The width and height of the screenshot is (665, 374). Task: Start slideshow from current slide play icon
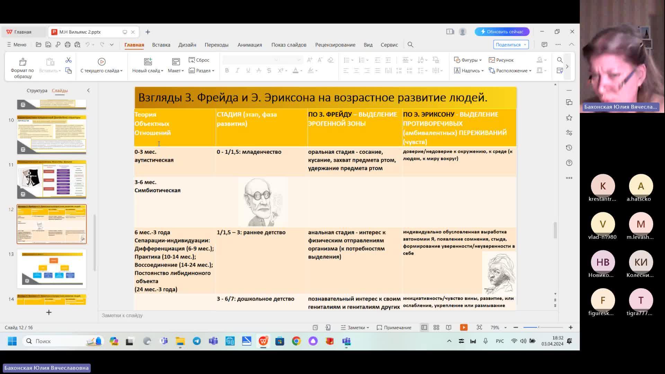(x=101, y=62)
